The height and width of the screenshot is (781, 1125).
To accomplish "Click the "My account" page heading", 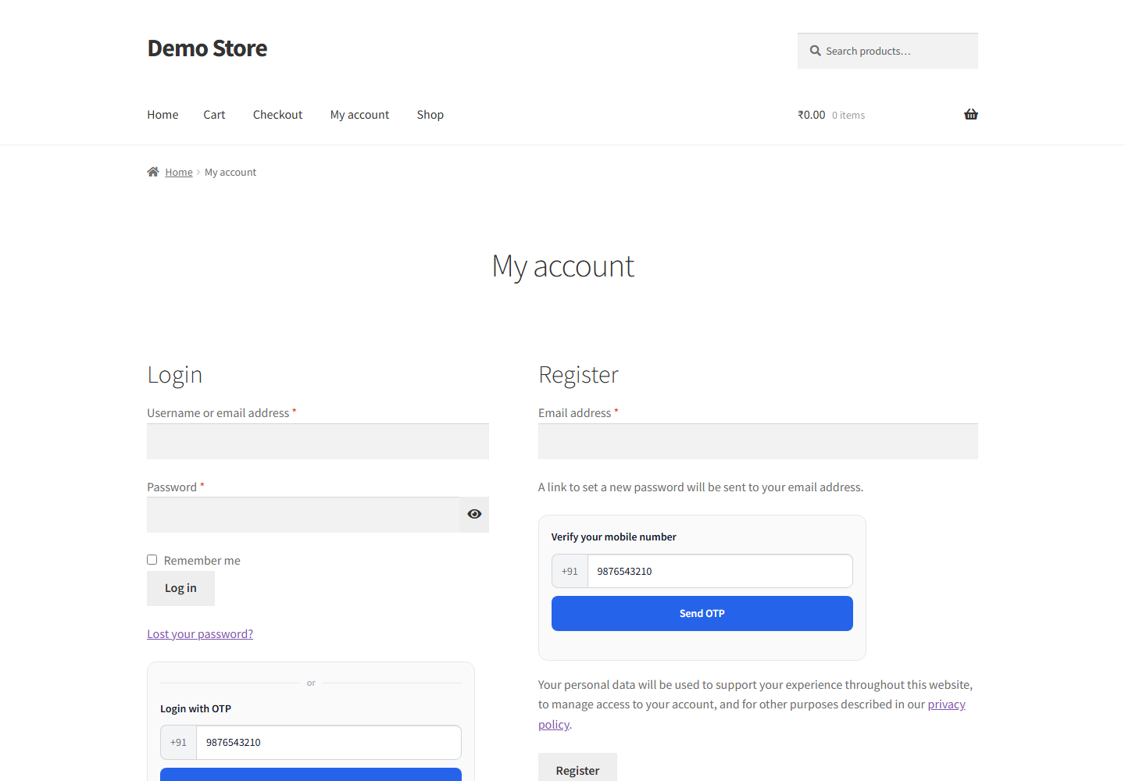I will point(562,266).
